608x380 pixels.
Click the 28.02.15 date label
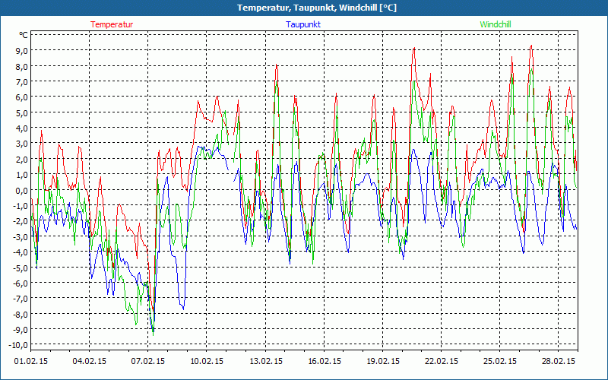pos(559,361)
